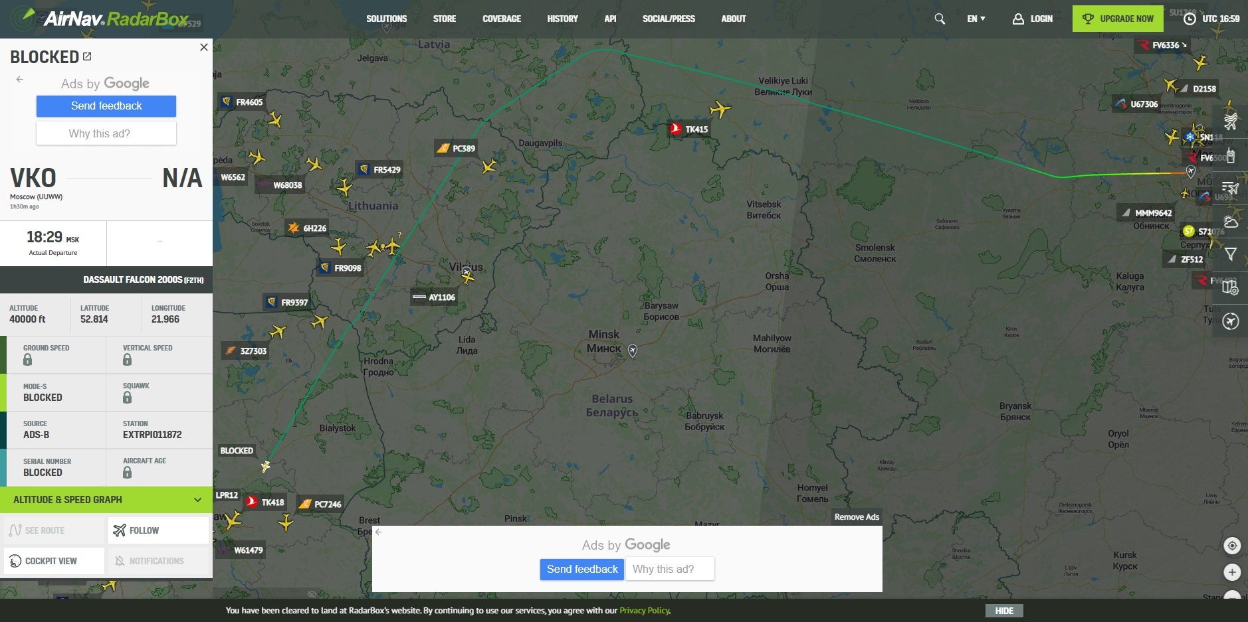This screenshot has height=622, width=1248.
Task: Click the Moscow airport marker pin
Action: tap(1191, 172)
